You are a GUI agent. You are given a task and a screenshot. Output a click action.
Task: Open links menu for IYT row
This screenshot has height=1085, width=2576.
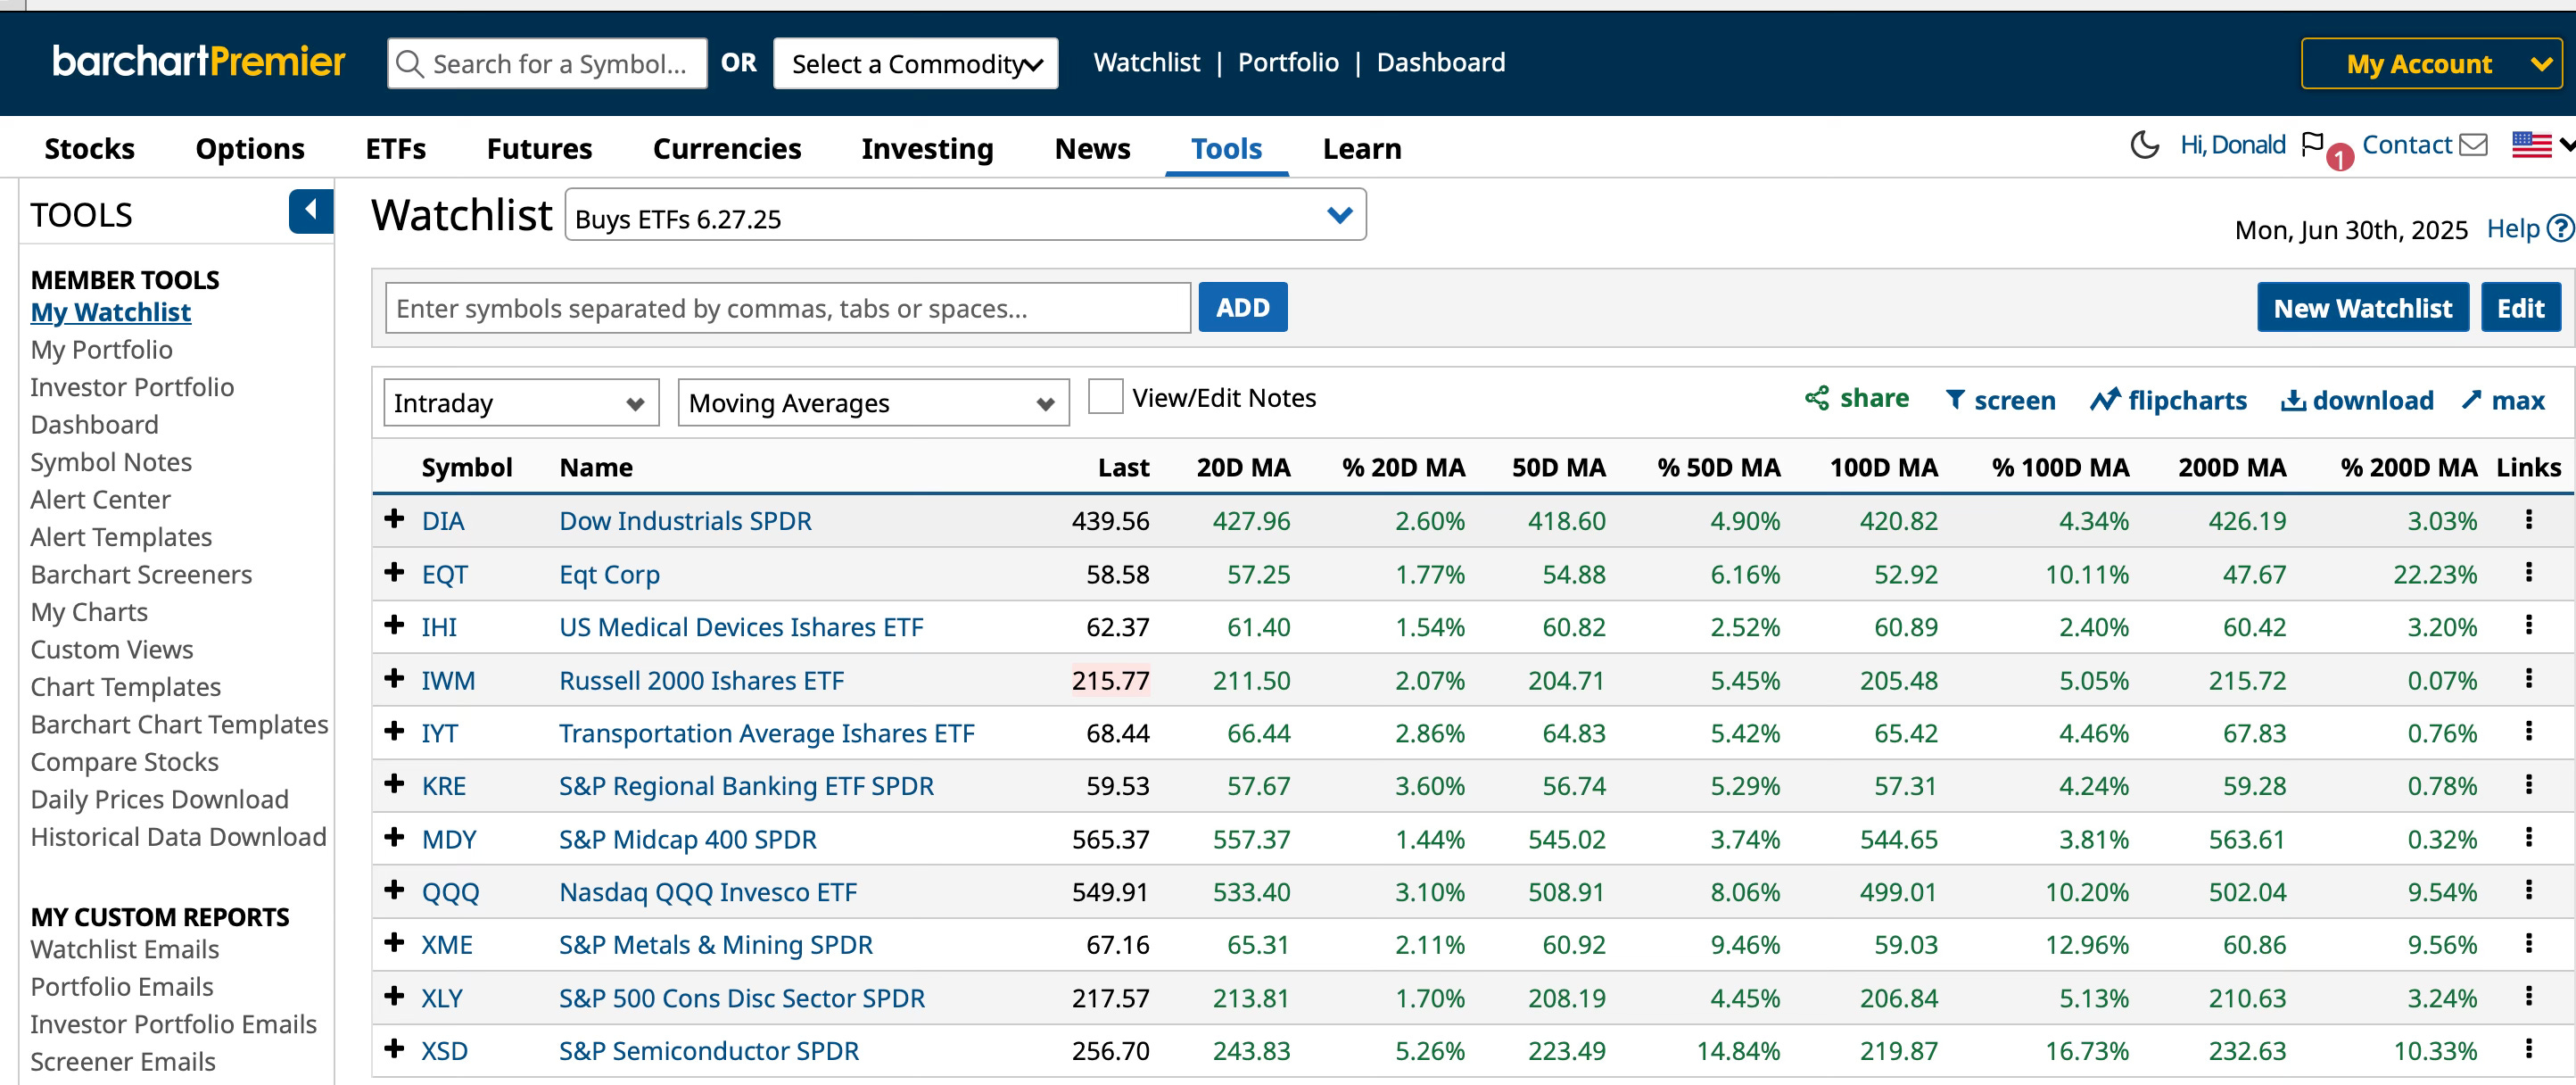pyautogui.click(x=2529, y=732)
